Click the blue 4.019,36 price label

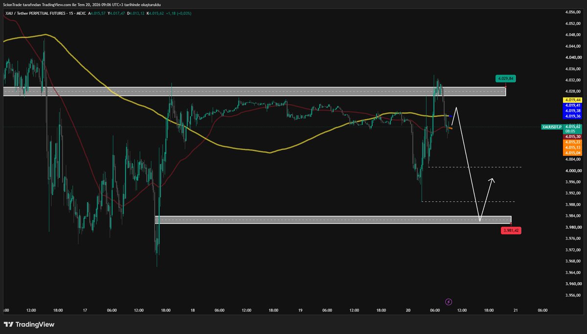[572, 116]
